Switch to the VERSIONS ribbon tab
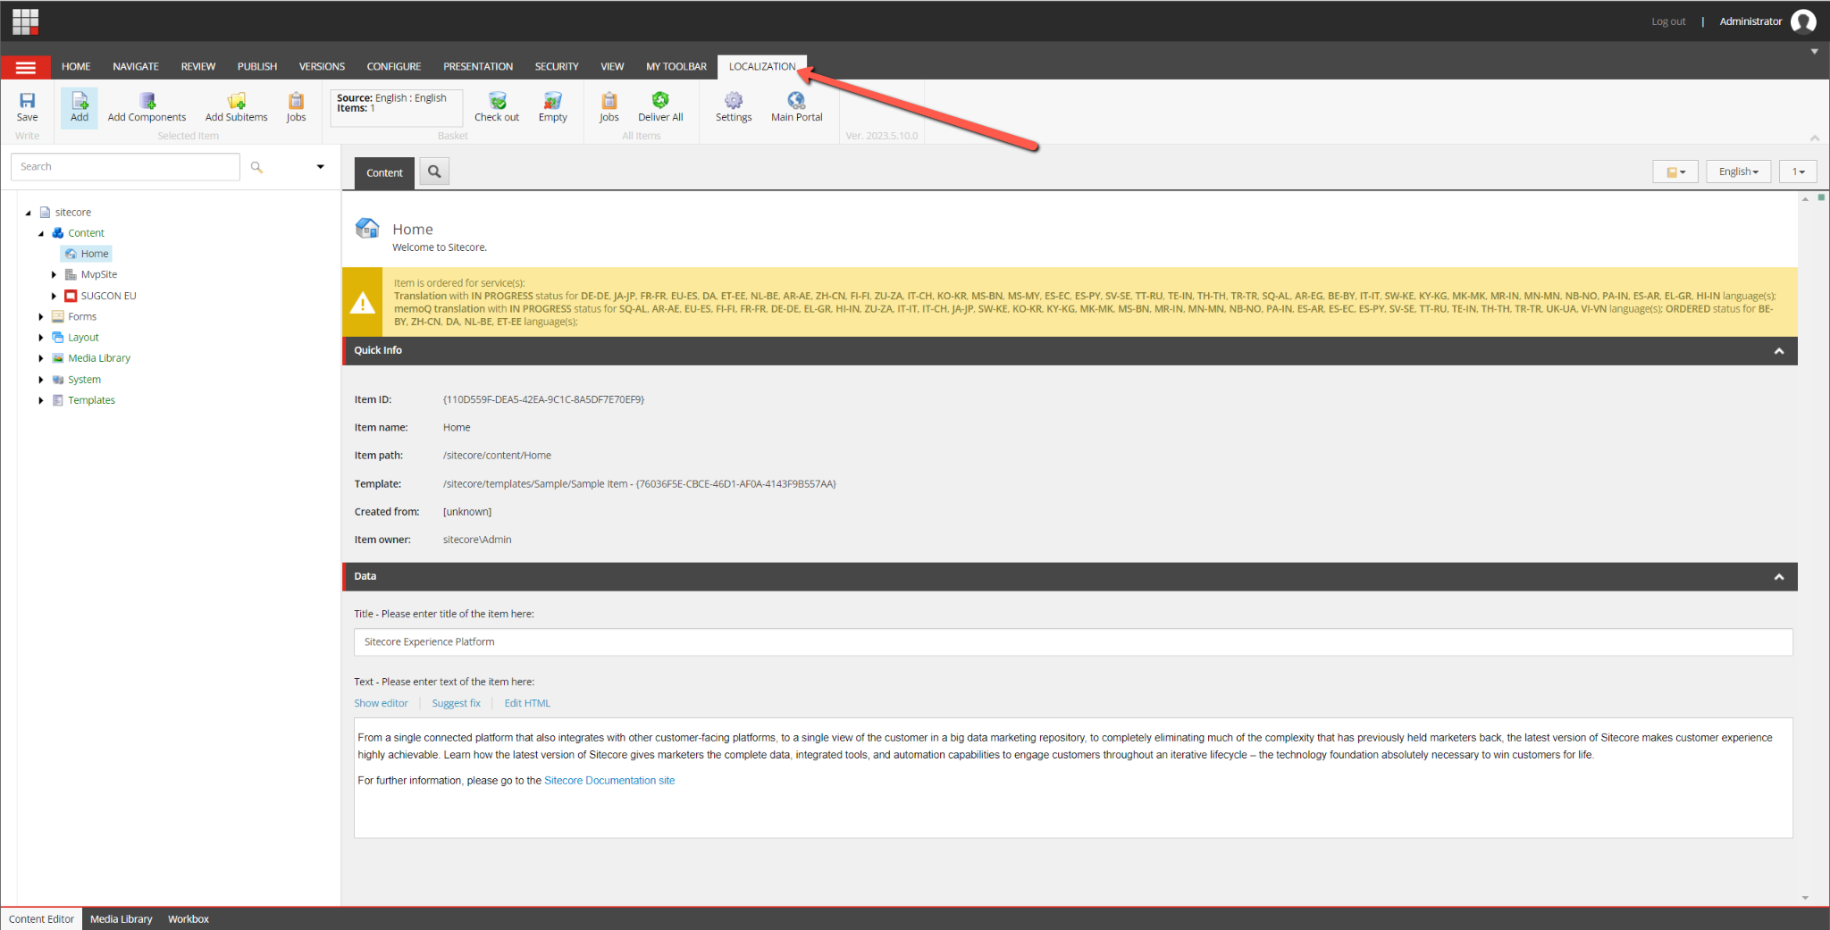The height and width of the screenshot is (930, 1830). click(x=322, y=67)
